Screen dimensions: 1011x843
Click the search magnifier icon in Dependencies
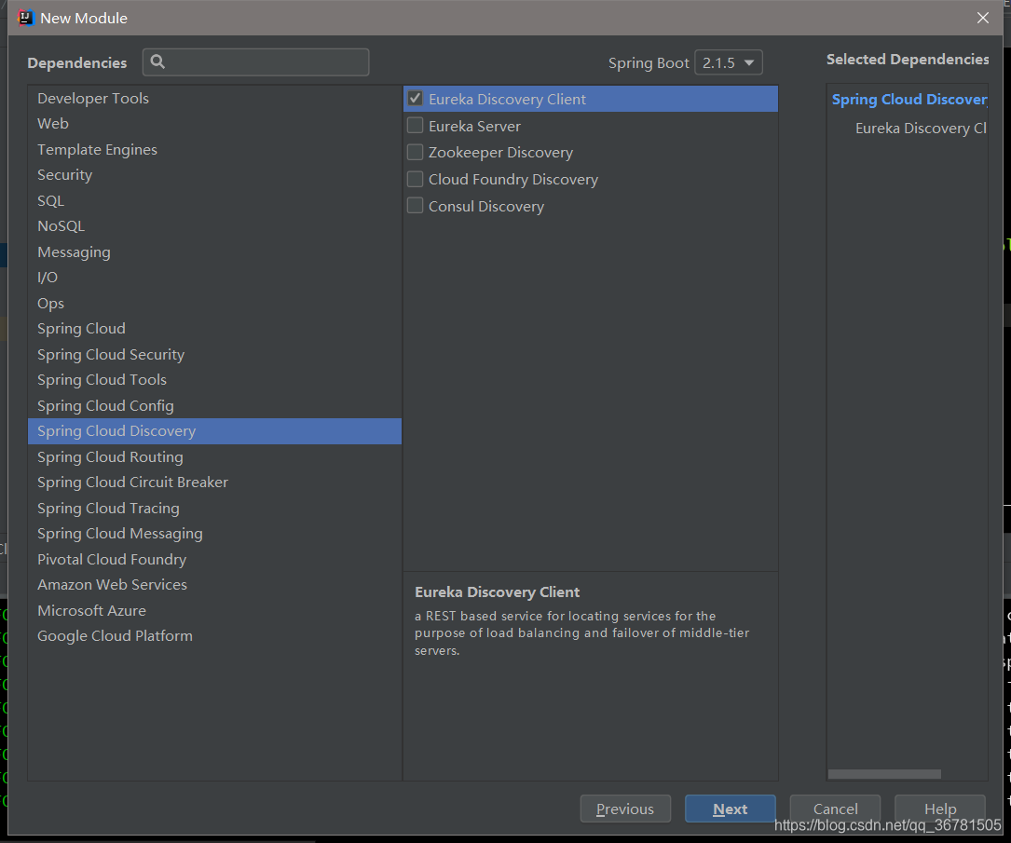click(x=157, y=61)
